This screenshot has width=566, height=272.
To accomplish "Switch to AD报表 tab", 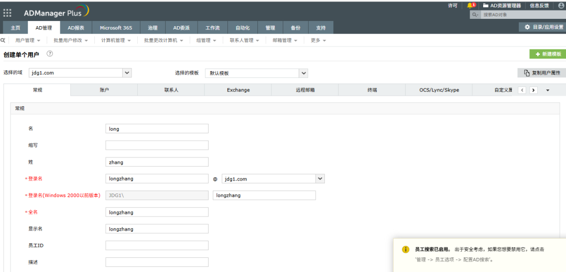I will tap(76, 28).
